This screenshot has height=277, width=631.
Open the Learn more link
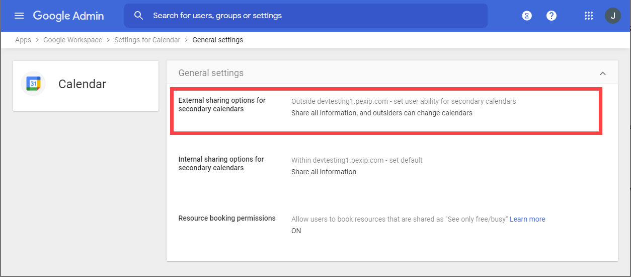pyautogui.click(x=527, y=219)
